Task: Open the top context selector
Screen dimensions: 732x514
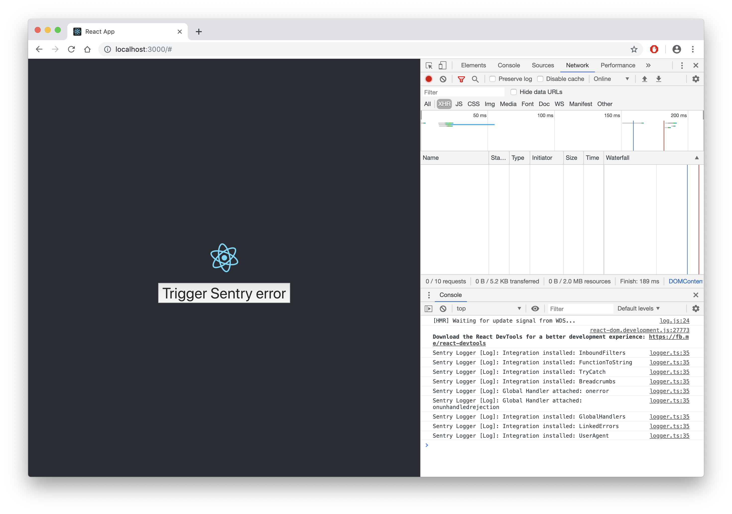Action: pos(488,309)
